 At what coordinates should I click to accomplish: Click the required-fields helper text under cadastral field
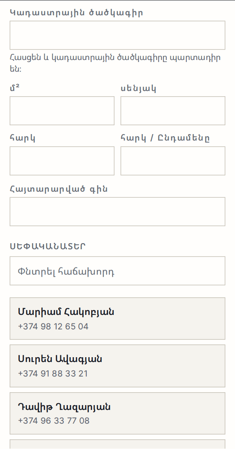(x=115, y=63)
